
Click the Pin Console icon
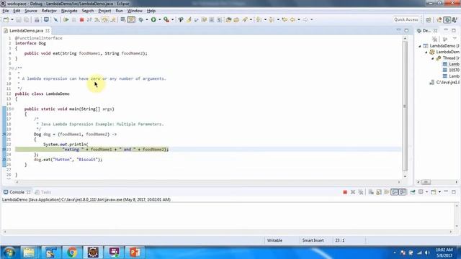pos(413,192)
